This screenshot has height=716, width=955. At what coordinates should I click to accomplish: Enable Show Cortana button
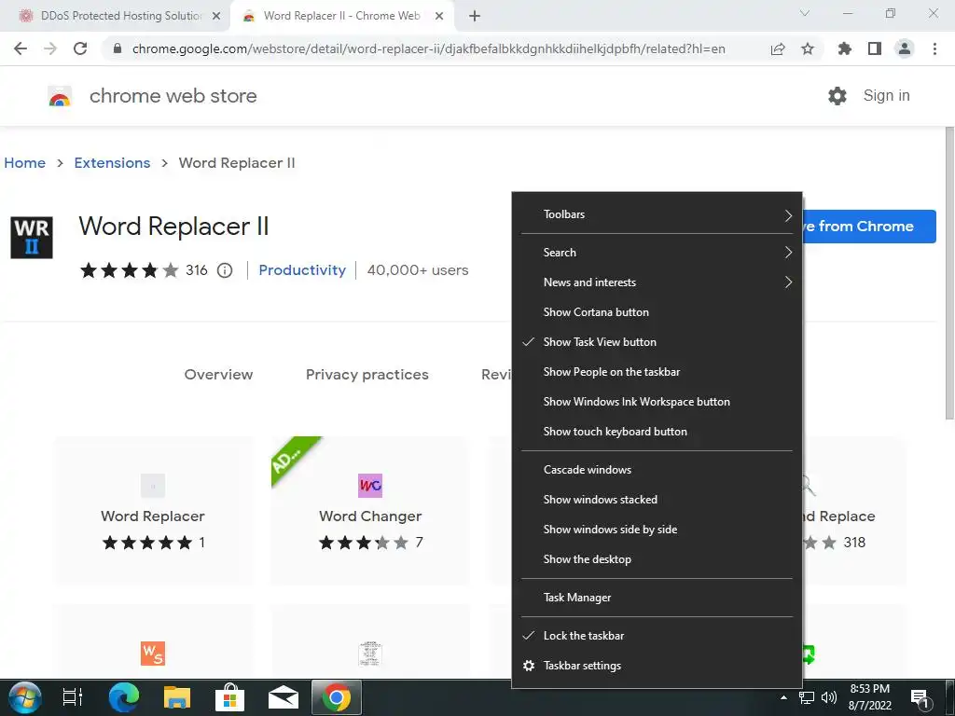pos(657,312)
